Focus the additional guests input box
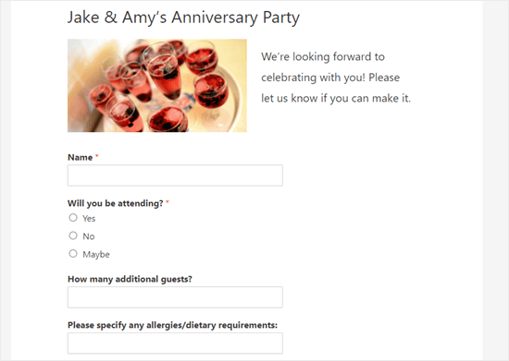509x361 pixels. pos(175,297)
